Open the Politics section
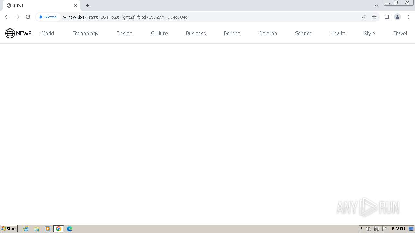Viewport: 415px width, 233px height. (232, 33)
